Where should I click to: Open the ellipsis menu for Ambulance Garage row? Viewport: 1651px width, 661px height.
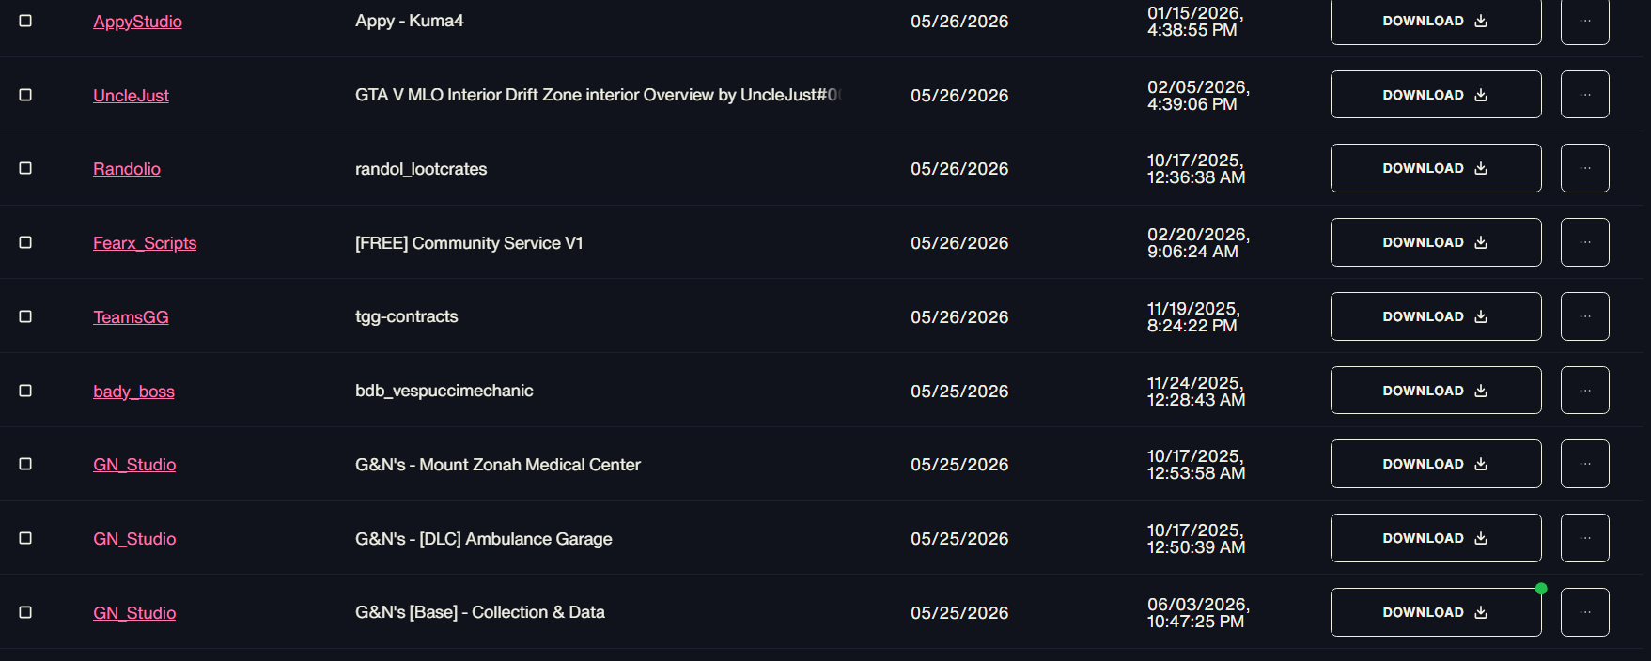coord(1584,538)
